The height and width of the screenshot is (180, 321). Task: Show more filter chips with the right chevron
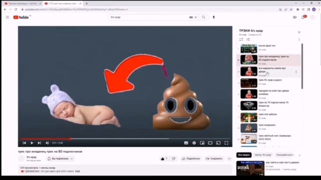click(299, 155)
